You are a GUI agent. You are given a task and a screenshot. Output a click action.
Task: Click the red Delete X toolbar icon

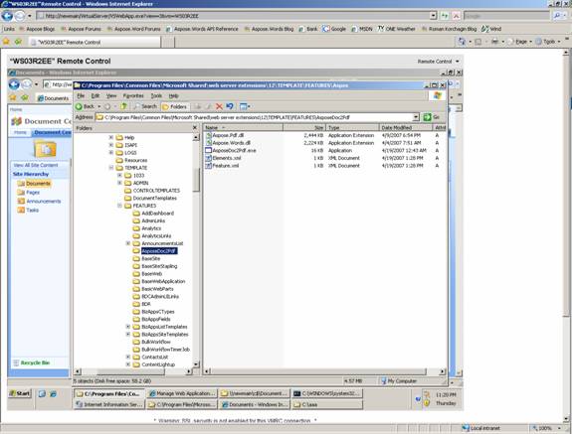pyautogui.click(x=219, y=106)
